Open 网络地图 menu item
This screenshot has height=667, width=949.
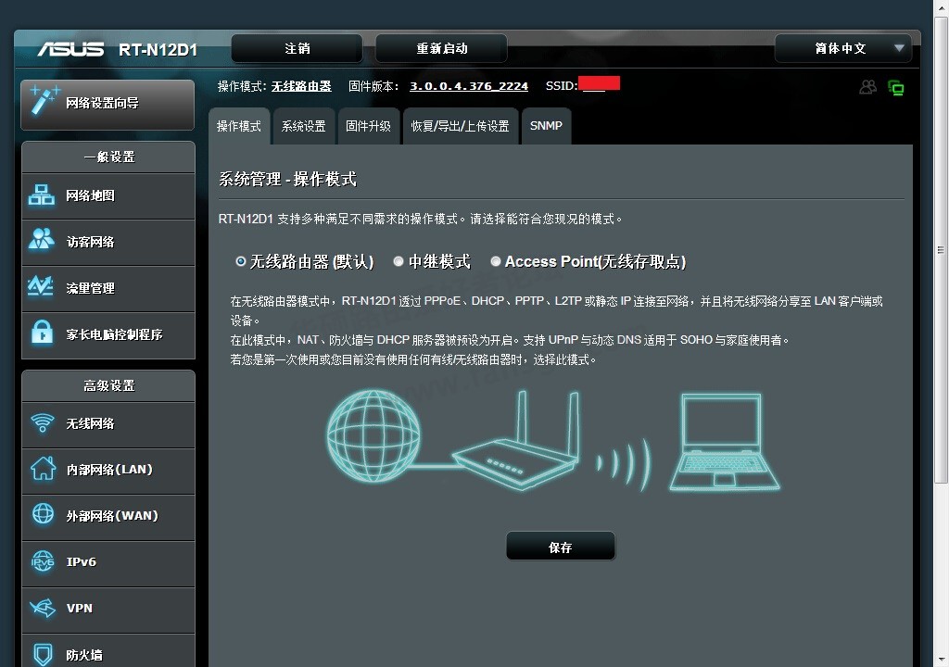coord(108,196)
